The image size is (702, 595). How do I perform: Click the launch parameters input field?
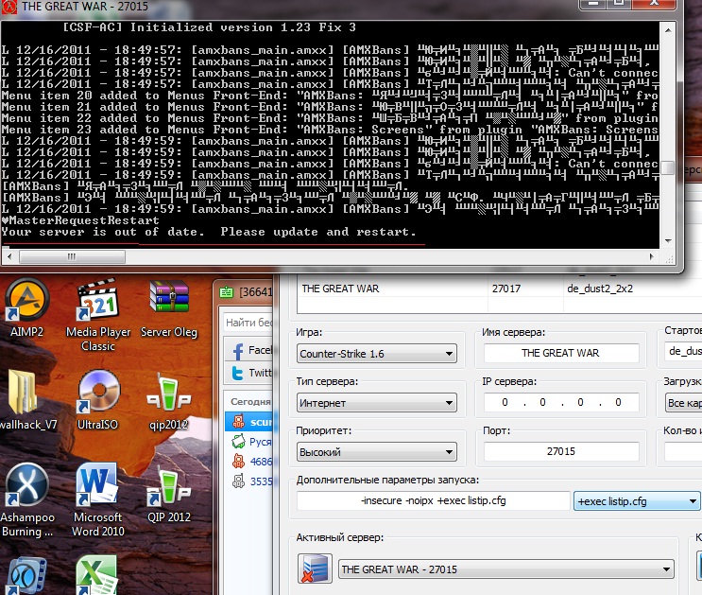click(433, 500)
